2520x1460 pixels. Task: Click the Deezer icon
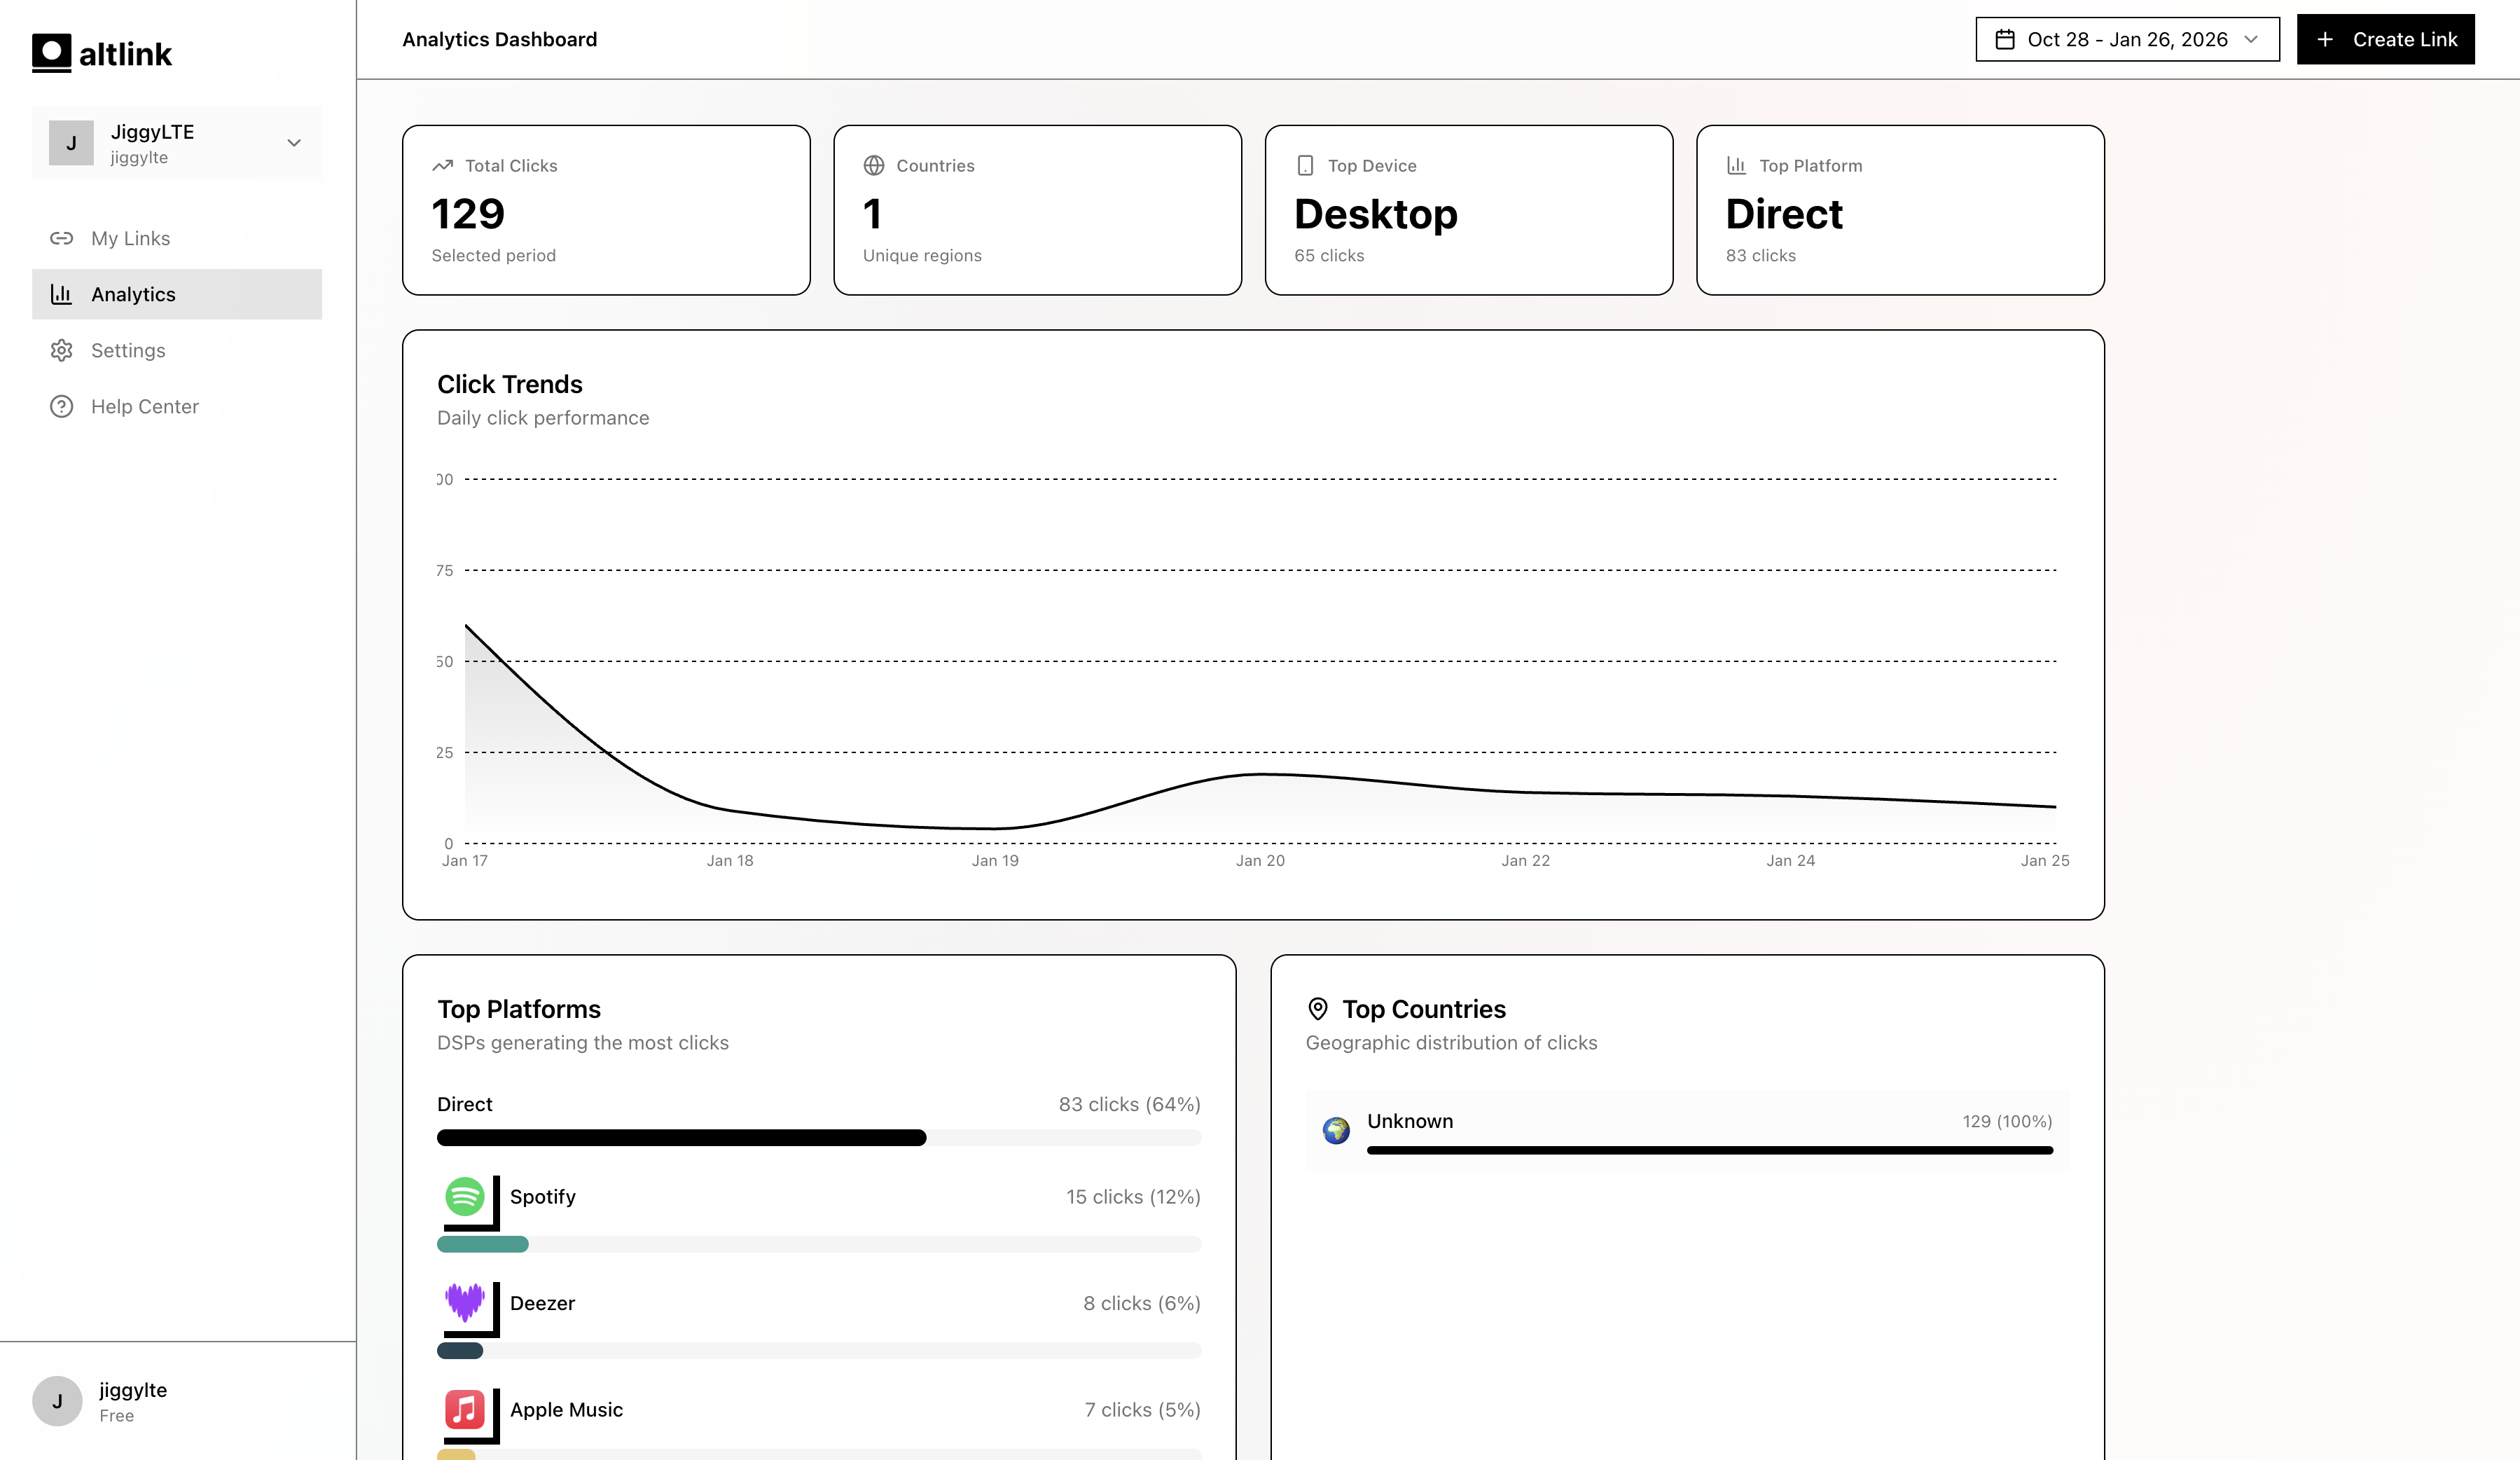pyautogui.click(x=464, y=1303)
